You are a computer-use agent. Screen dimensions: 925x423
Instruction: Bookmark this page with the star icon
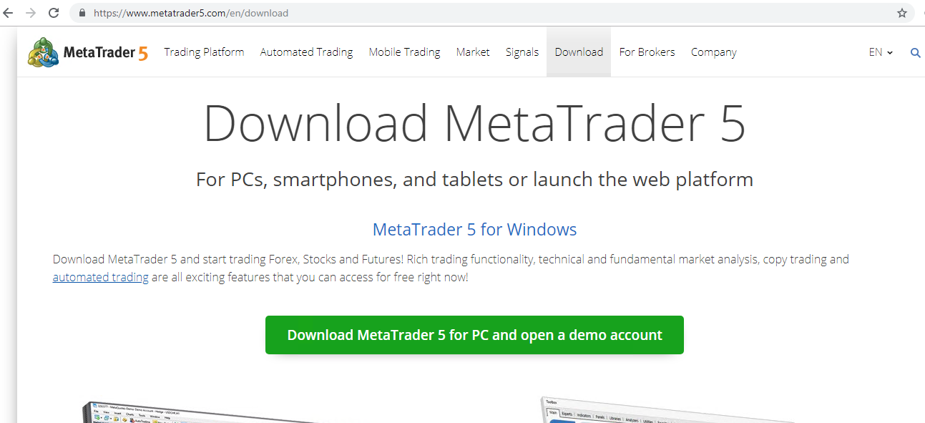pyautogui.click(x=901, y=12)
